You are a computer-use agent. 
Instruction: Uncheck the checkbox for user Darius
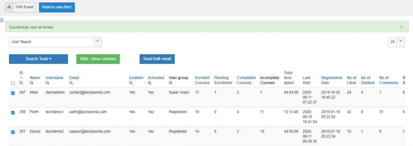click(x=13, y=132)
